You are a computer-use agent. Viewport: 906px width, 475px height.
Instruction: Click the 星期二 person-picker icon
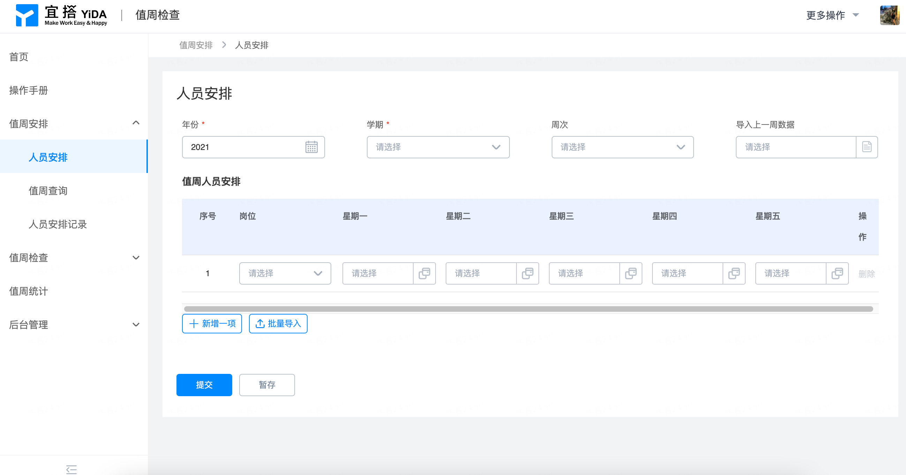527,273
